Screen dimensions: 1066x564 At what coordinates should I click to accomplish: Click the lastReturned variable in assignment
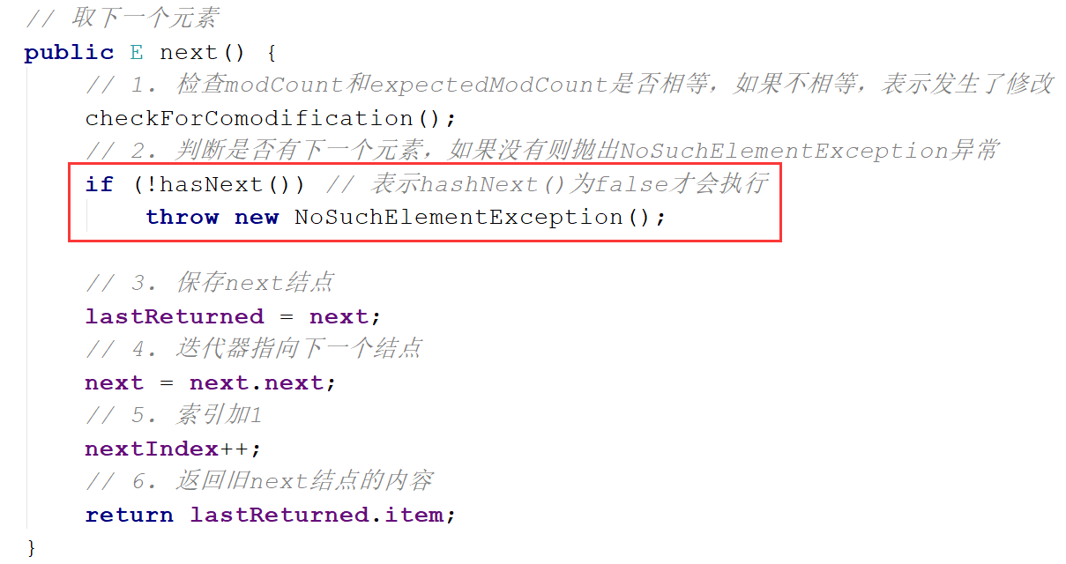pos(175,316)
